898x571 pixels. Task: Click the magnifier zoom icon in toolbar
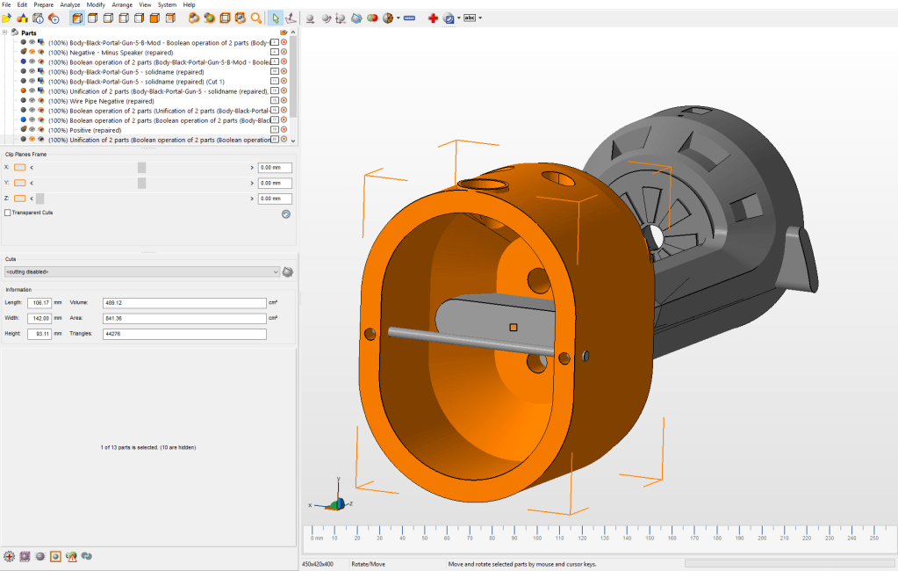(256, 18)
